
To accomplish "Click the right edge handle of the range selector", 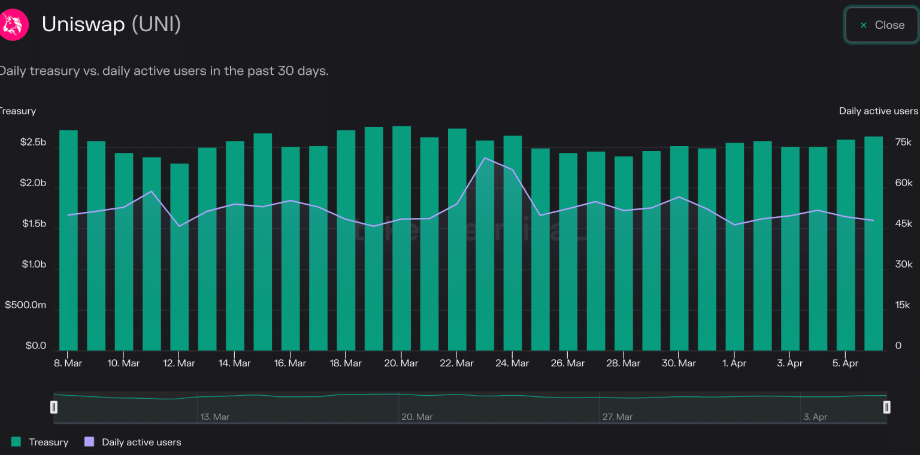I will coord(887,407).
